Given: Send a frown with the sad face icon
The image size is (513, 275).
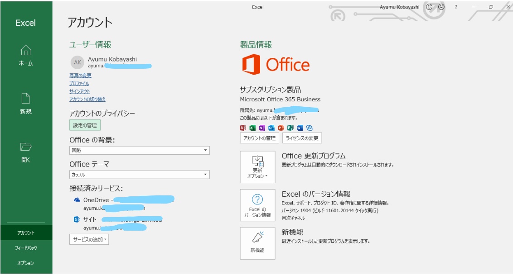Looking at the screenshot, I should pos(441,6).
